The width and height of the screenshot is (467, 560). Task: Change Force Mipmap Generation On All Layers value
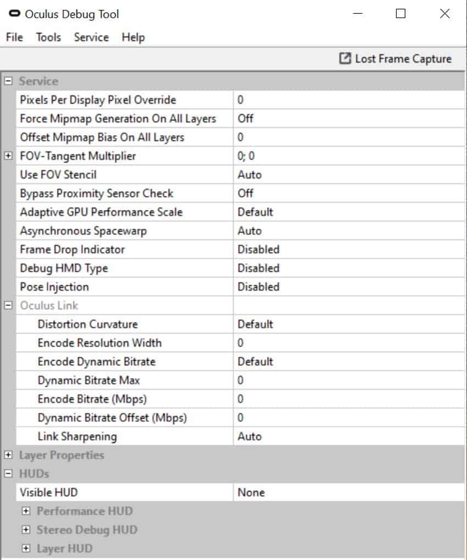[x=349, y=118]
